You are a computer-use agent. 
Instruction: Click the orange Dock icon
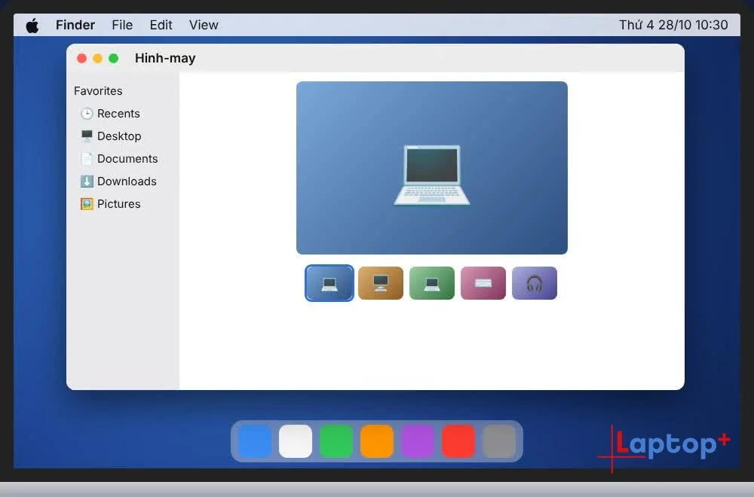(x=377, y=441)
